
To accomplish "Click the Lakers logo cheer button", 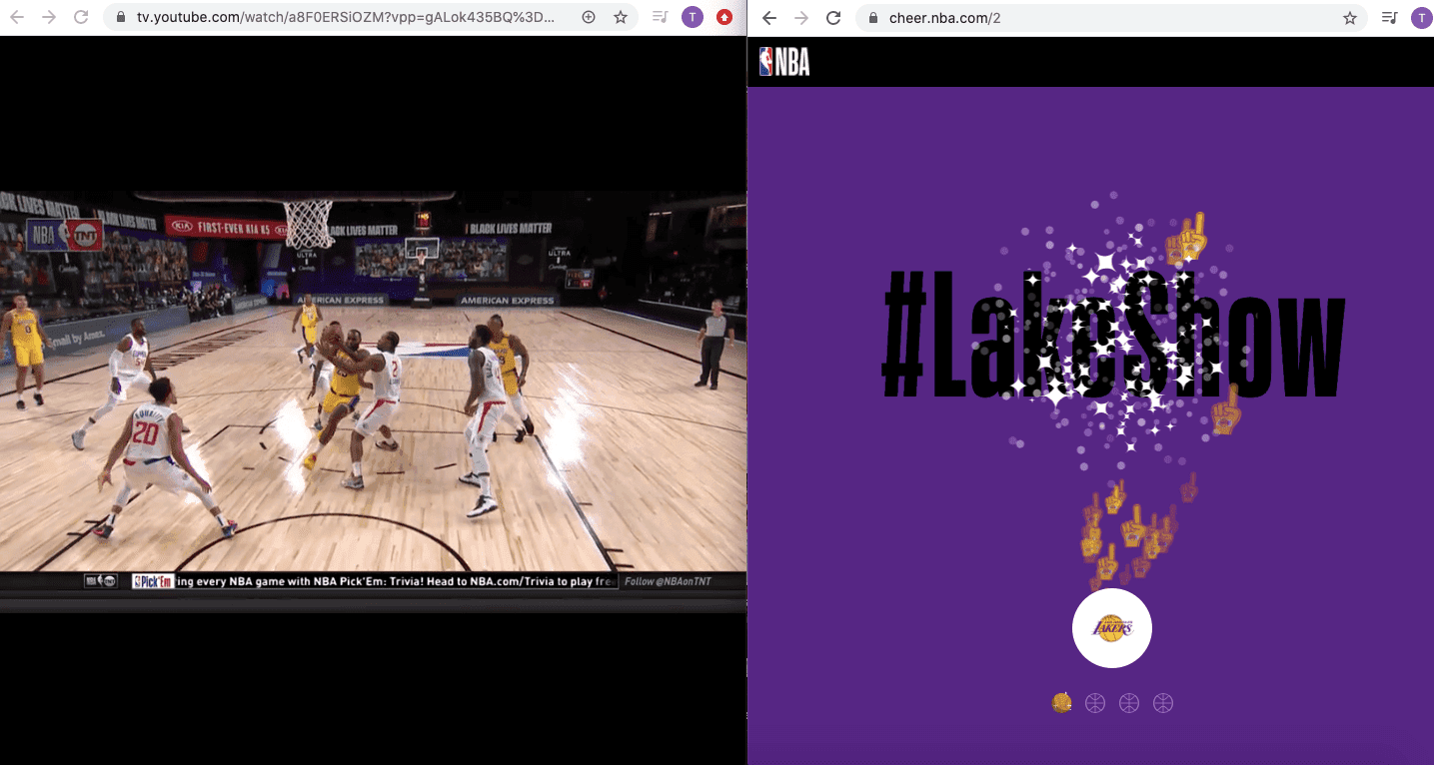I will point(1111,628).
